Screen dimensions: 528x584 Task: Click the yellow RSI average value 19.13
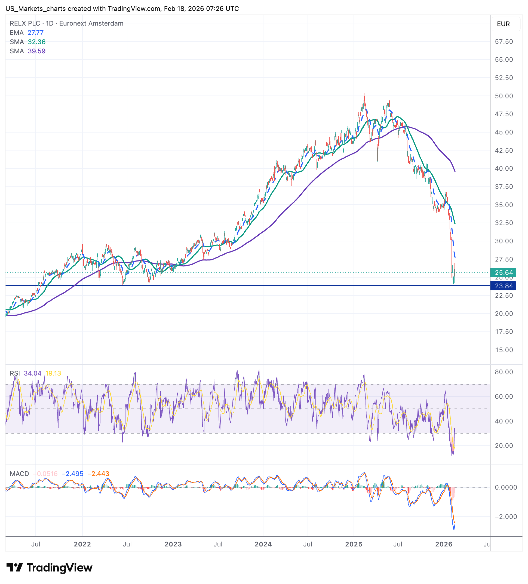pos(53,373)
